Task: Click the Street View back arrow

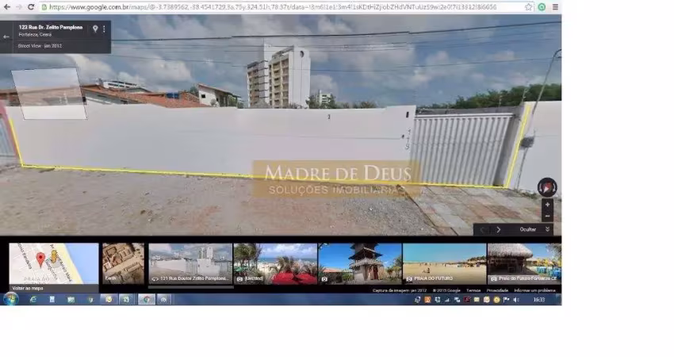Action: (x=6, y=36)
